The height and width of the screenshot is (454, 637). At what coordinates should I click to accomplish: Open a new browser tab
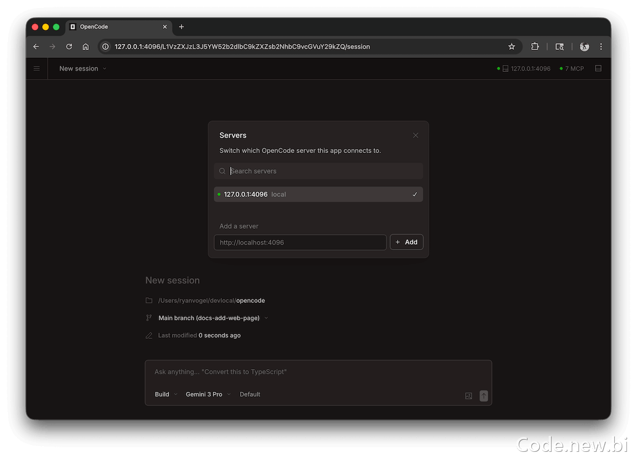point(182,27)
